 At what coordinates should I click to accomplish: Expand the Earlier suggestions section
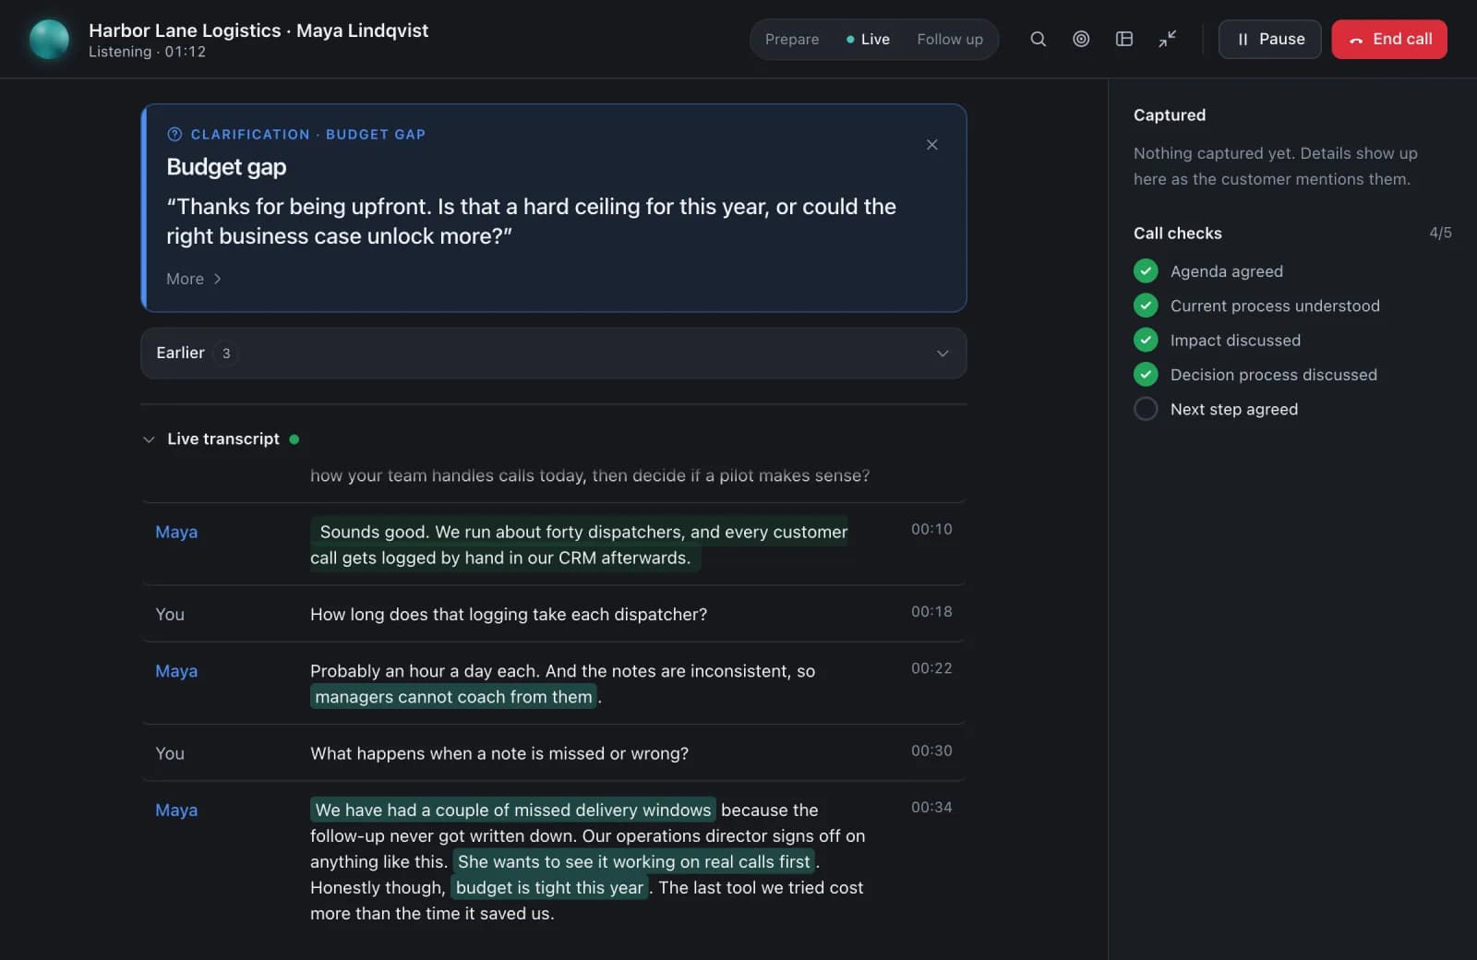click(x=554, y=353)
